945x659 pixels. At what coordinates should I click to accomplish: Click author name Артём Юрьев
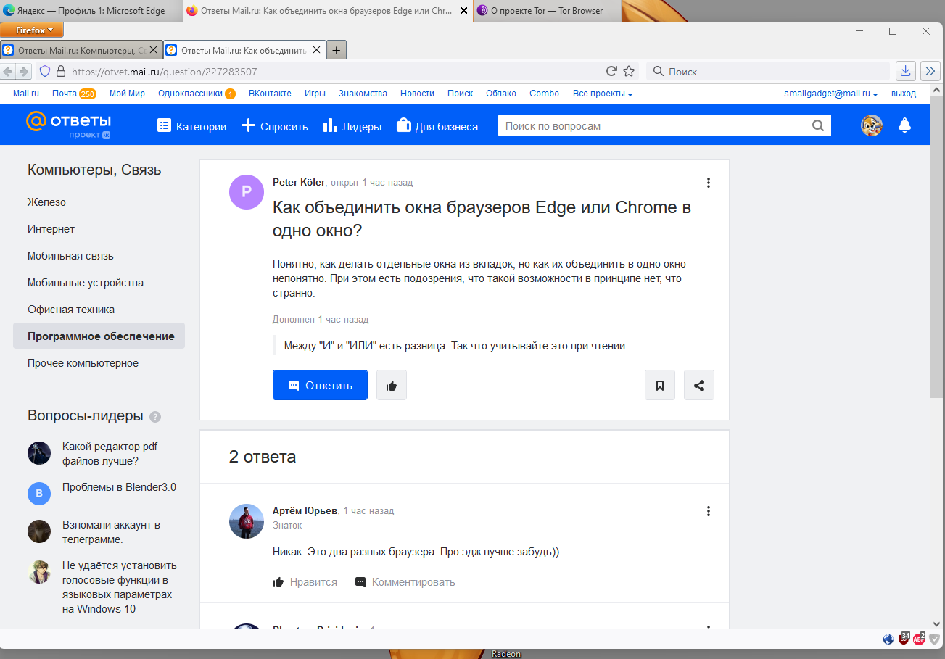[x=305, y=510]
